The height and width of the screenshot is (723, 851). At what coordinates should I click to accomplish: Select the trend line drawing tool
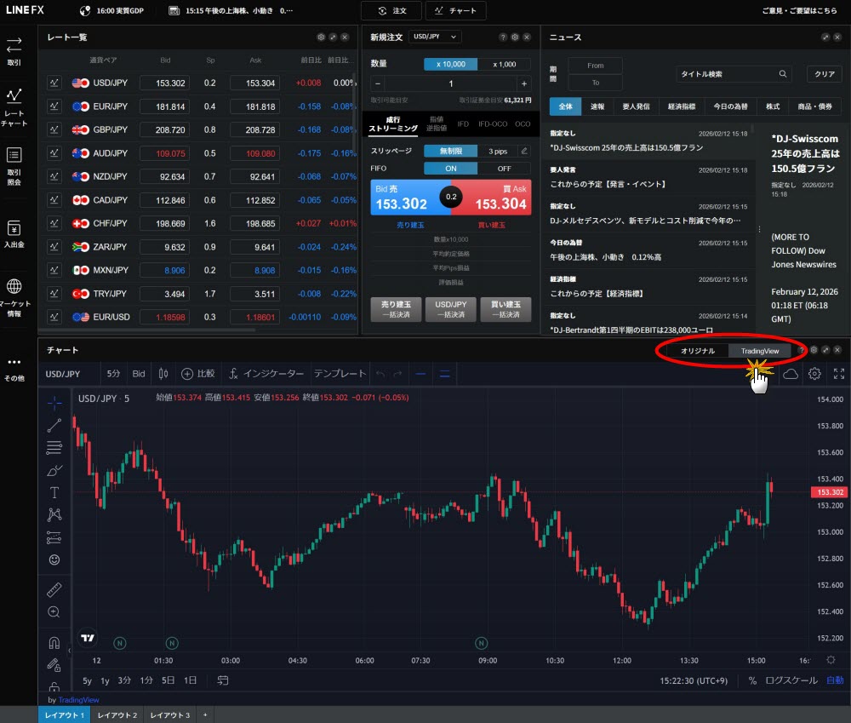[x=54, y=424]
